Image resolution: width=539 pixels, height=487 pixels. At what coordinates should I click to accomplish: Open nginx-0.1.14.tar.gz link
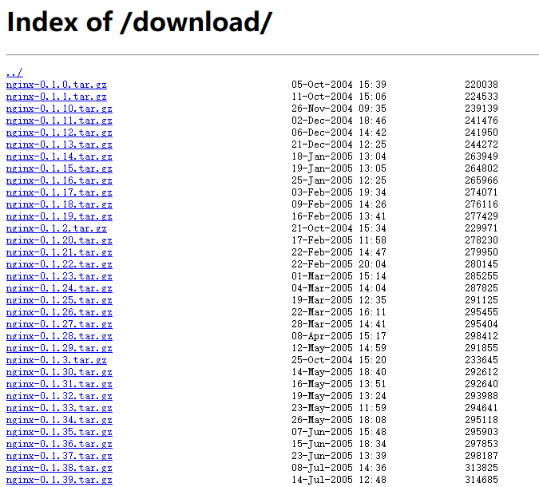[59, 156]
